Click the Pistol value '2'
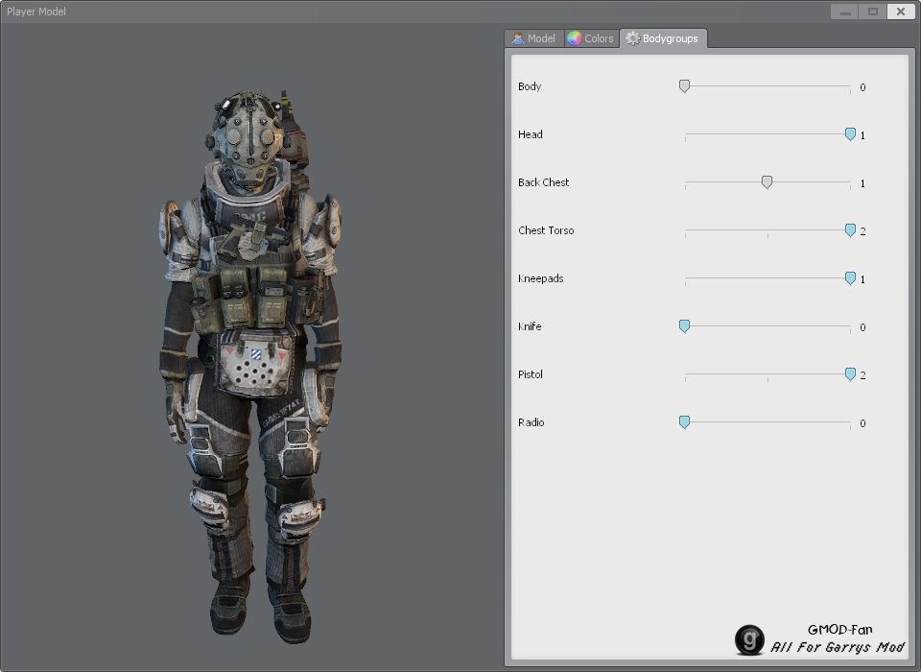Image resolution: width=921 pixels, height=672 pixels. [862, 375]
